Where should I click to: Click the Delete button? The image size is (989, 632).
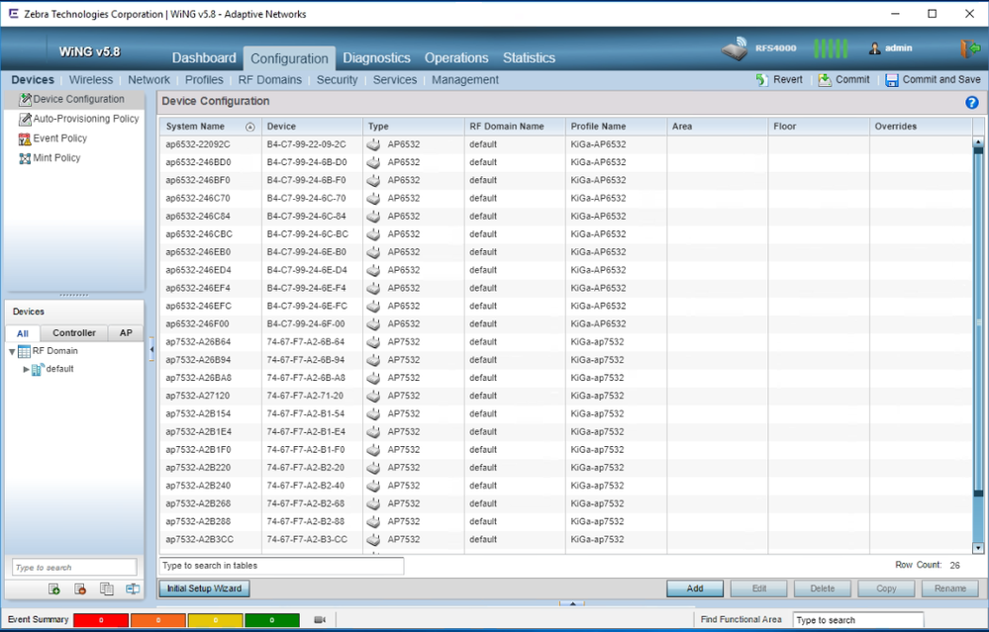click(823, 588)
